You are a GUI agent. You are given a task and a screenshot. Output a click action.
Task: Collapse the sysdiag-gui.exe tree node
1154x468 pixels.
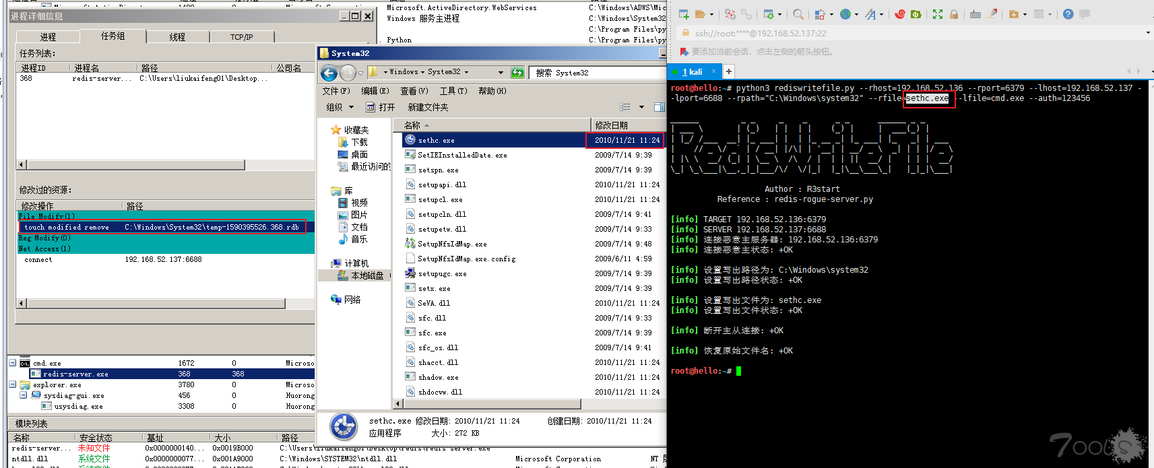coord(24,395)
